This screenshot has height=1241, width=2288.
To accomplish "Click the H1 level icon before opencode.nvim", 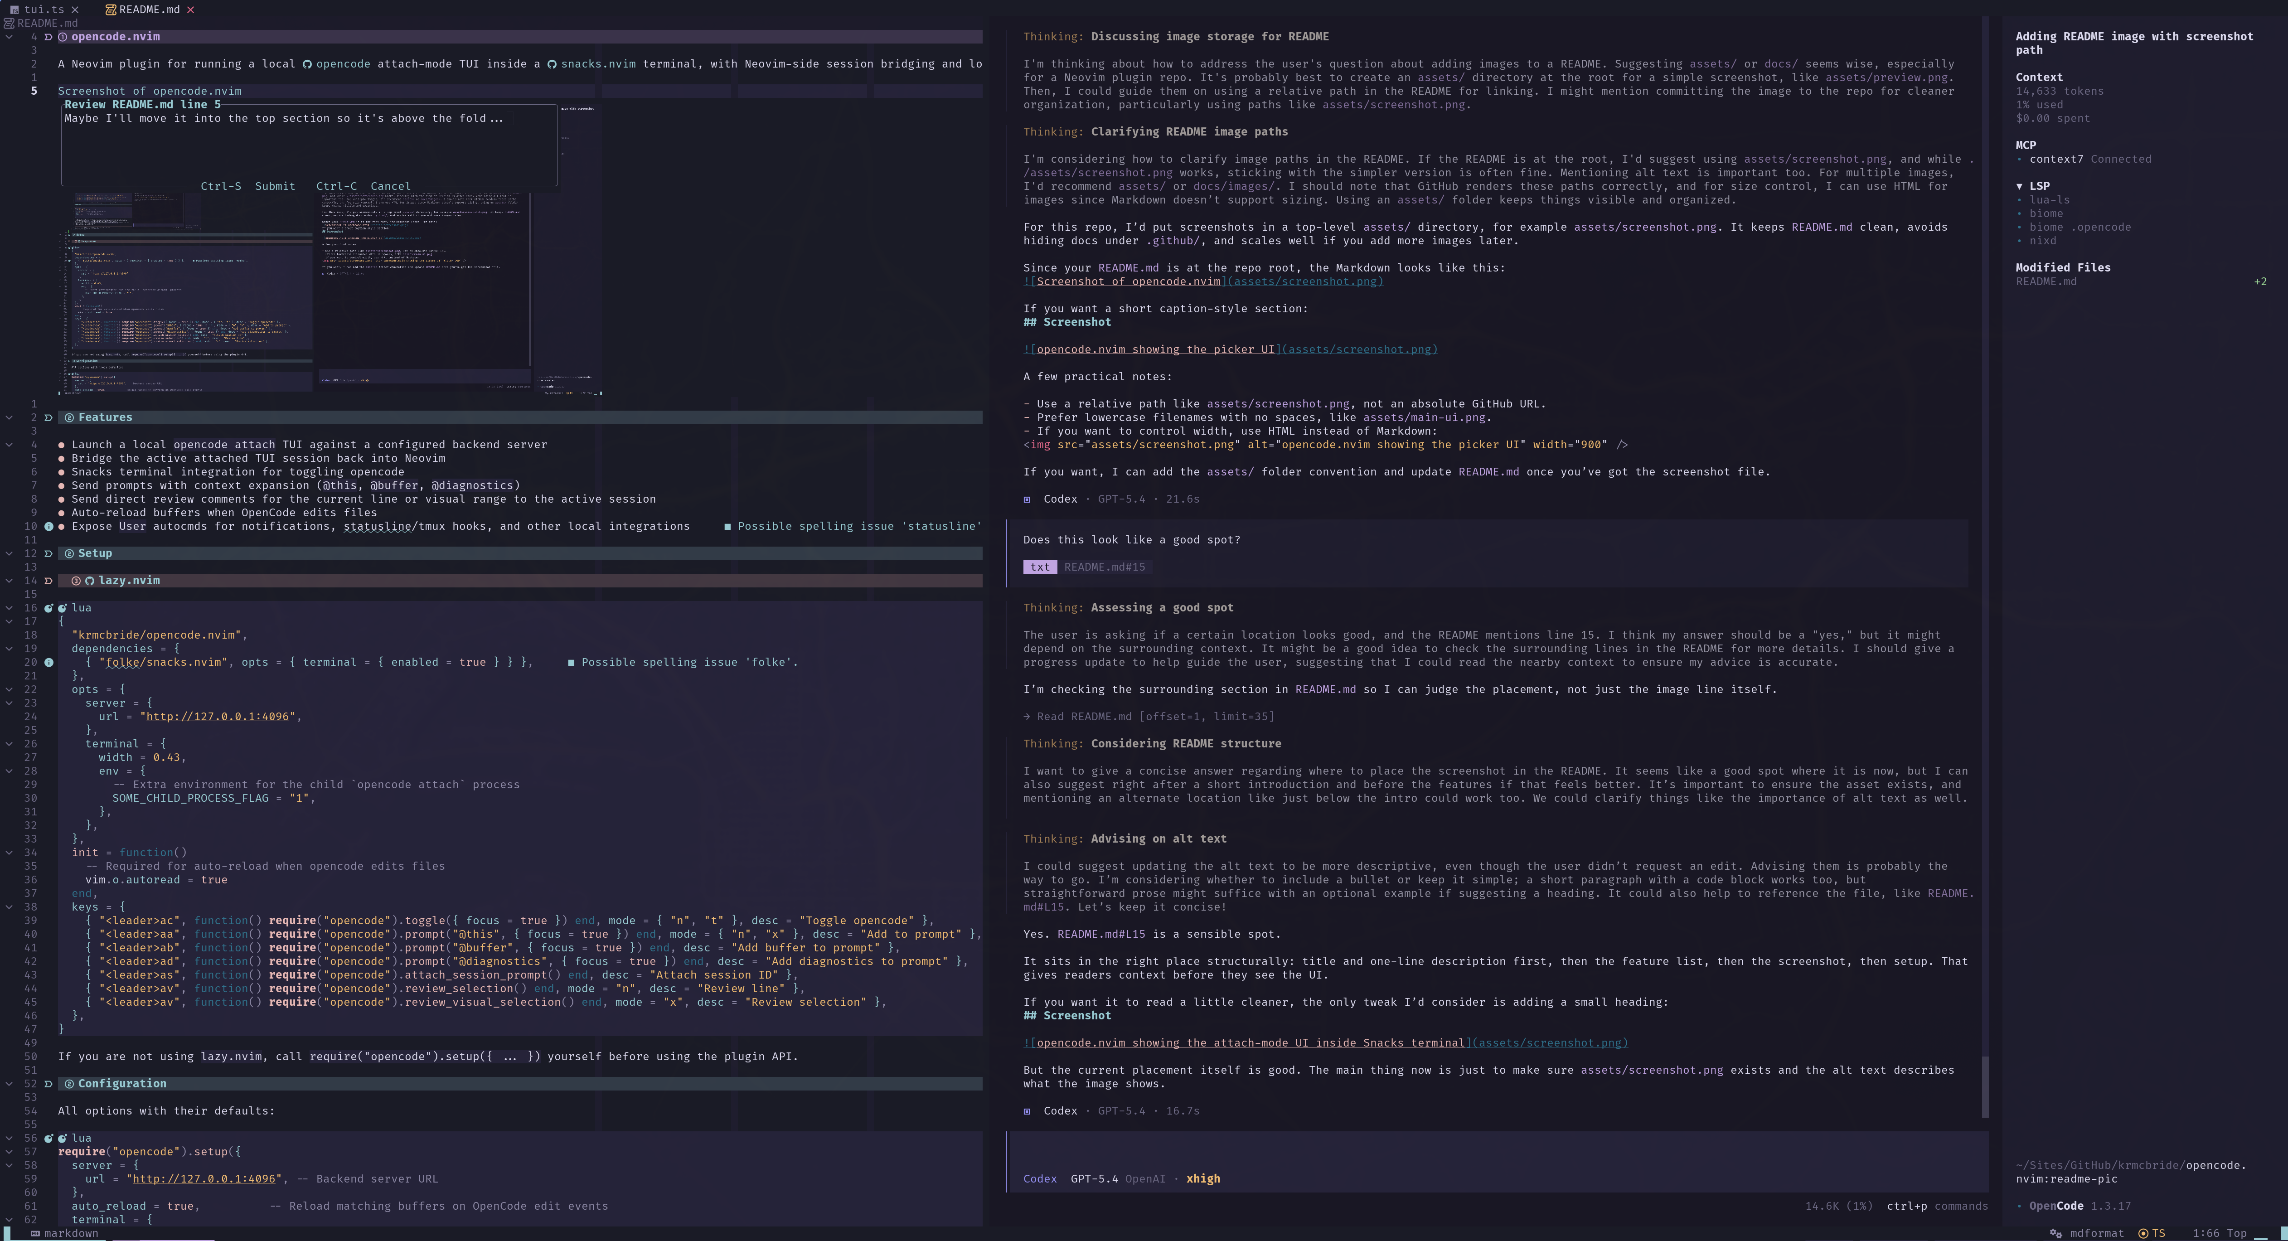I will pos(63,36).
